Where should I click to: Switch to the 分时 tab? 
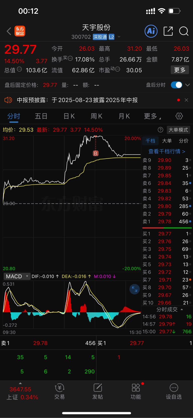click(14, 116)
